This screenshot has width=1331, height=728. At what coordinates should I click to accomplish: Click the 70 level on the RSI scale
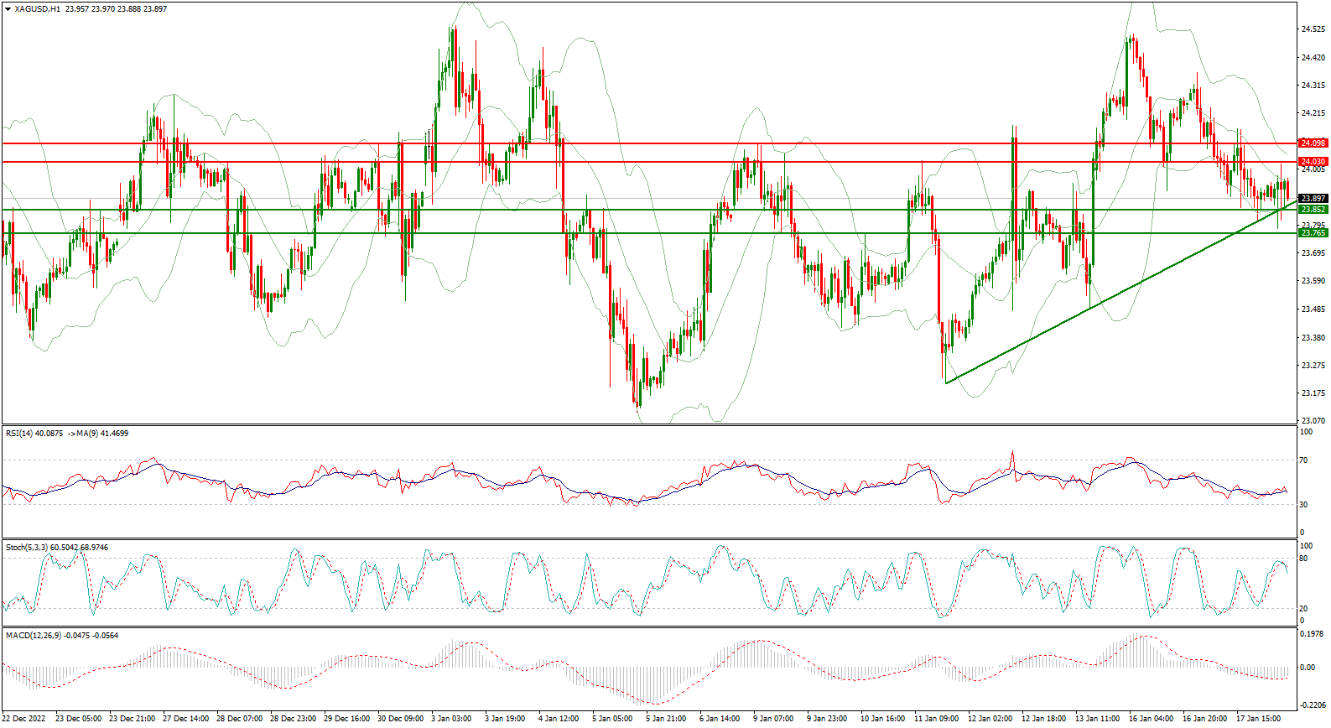[x=1303, y=460]
